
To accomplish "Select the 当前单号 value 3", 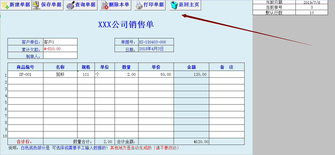I will [x=312, y=7].
